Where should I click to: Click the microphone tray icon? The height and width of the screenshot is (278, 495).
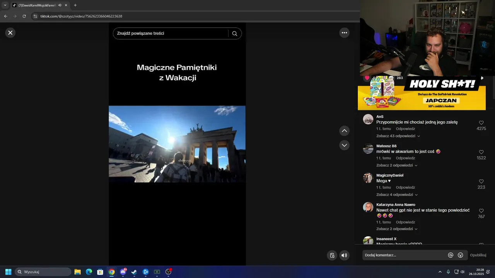click(x=448, y=272)
